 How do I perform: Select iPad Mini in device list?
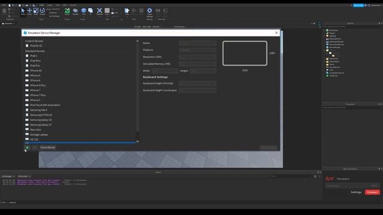(81, 60)
